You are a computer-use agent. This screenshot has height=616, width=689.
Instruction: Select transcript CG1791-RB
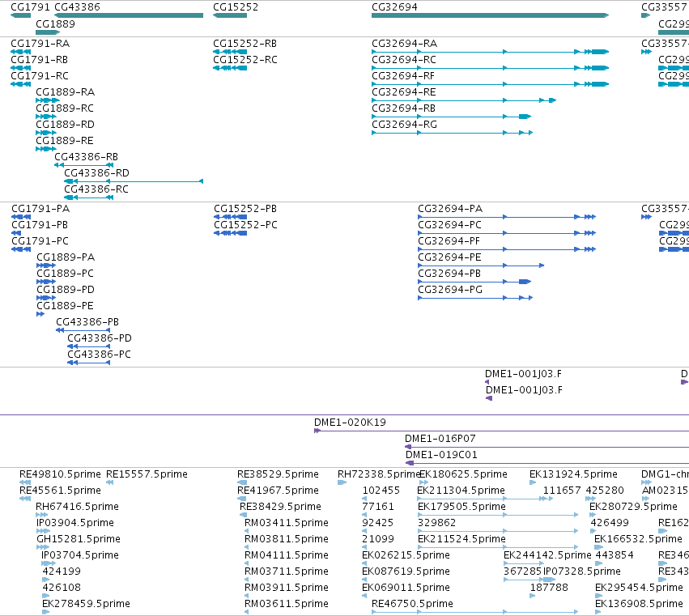tap(39, 60)
